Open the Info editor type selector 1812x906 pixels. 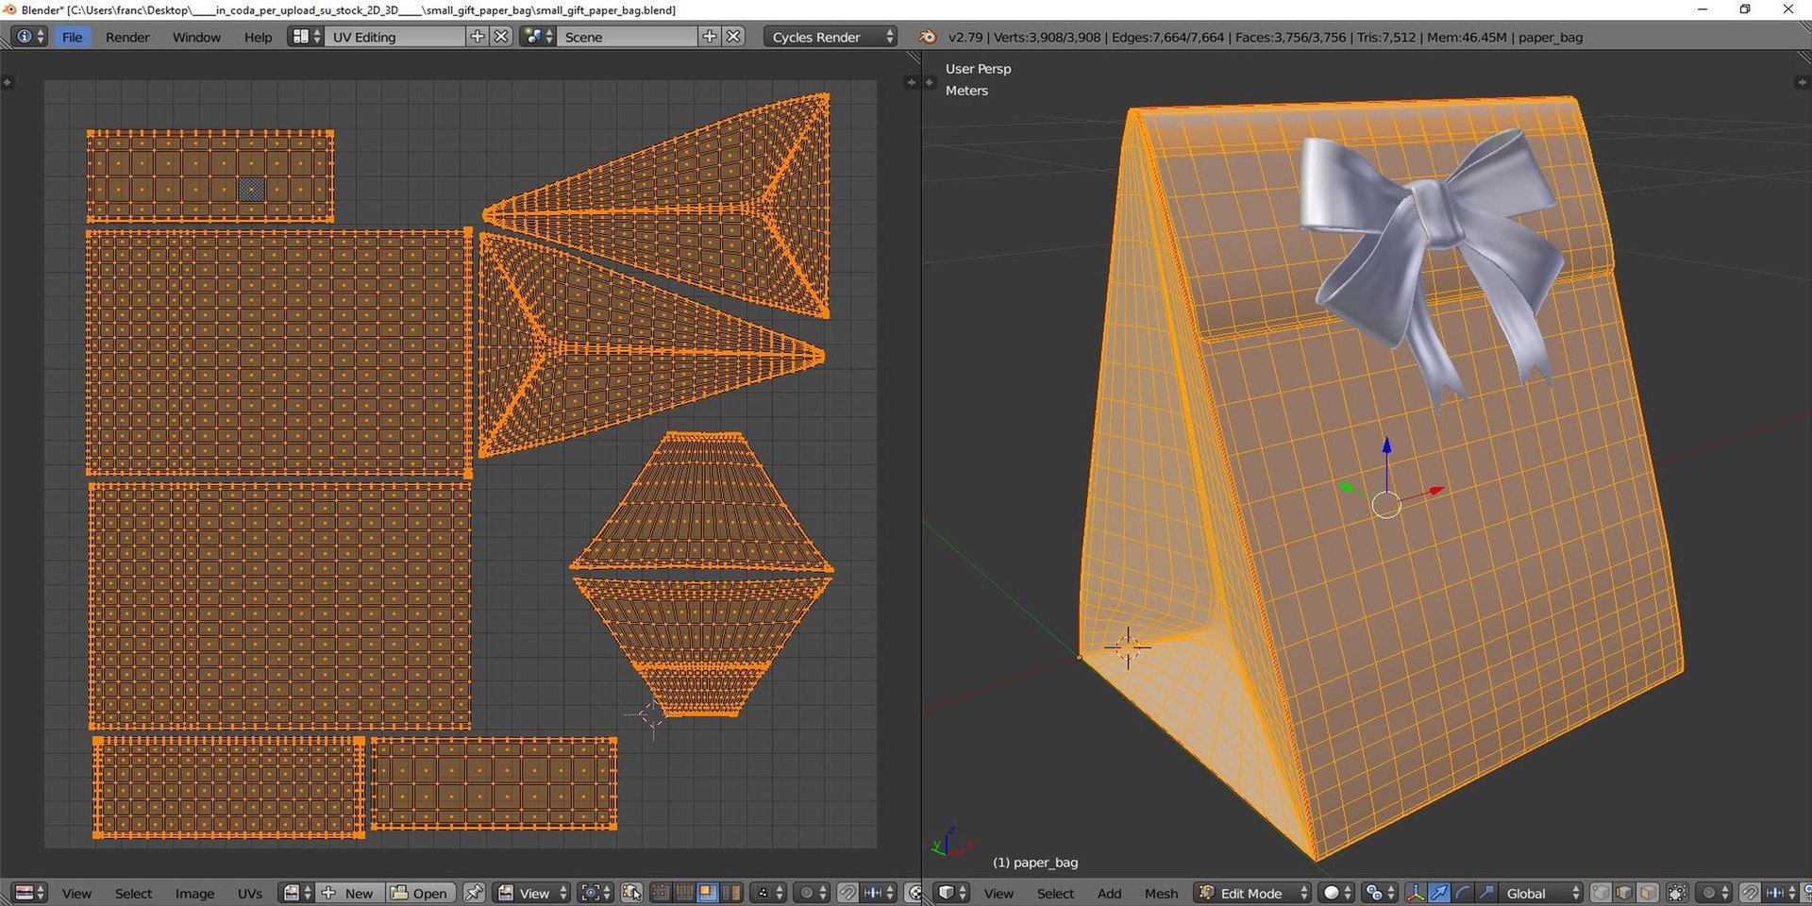coord(29,37)
